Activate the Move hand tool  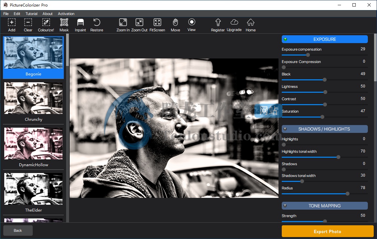(175, 25)
